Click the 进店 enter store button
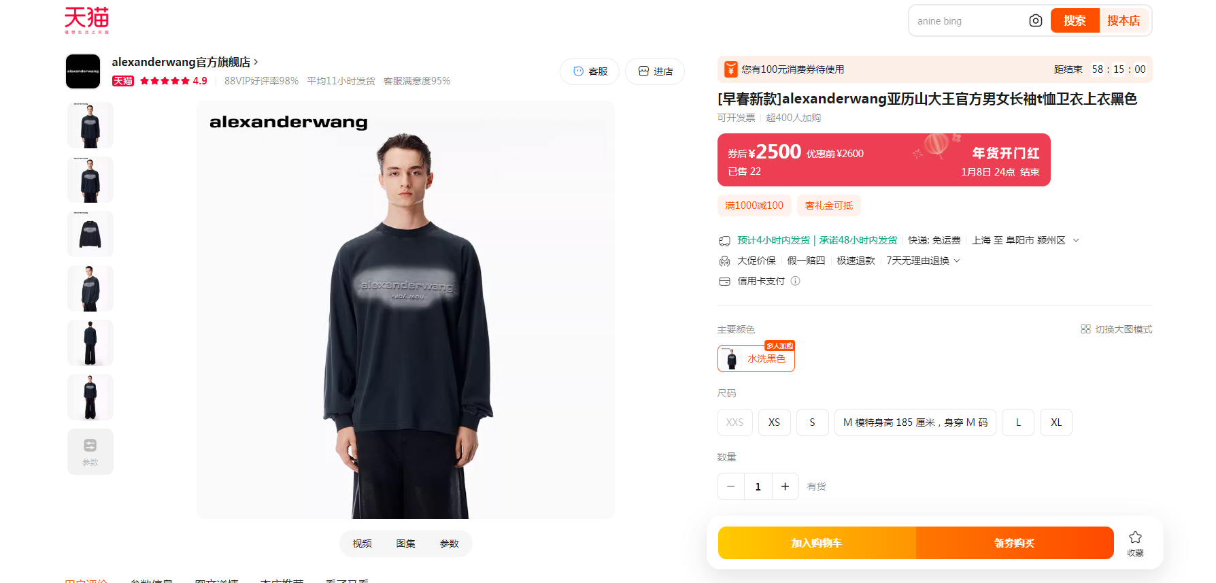The height and width of the screenshot is (583, 1216). tap(655, 71)
